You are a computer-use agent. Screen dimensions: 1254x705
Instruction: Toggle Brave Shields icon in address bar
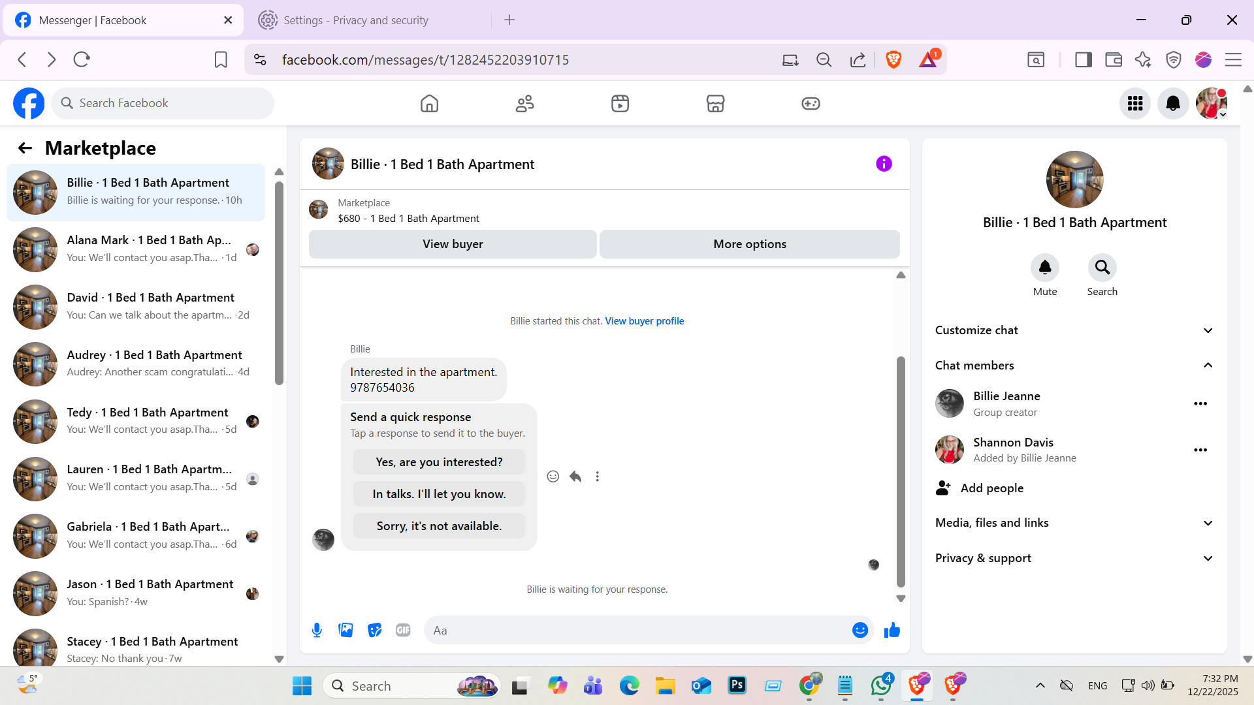coord(893,59)
